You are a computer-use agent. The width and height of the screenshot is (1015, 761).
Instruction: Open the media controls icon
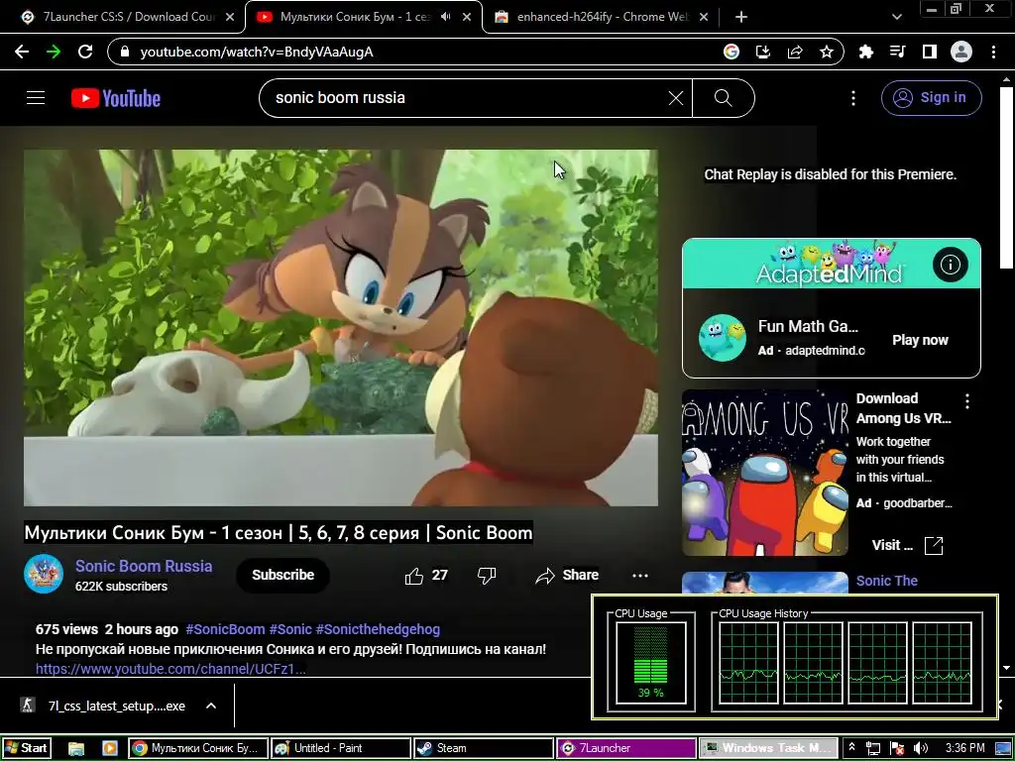[x=897, y=52]
